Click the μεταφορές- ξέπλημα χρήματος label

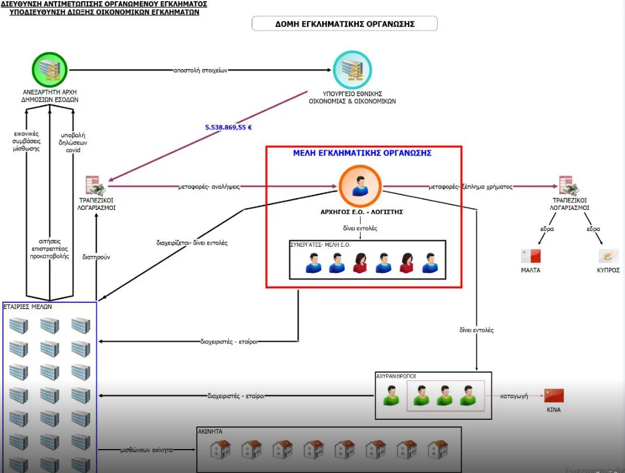470,187
